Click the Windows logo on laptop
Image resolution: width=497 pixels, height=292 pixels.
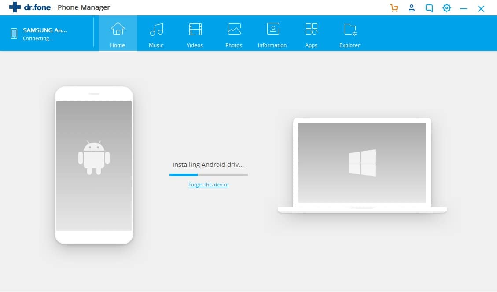[x=362, y=163]
